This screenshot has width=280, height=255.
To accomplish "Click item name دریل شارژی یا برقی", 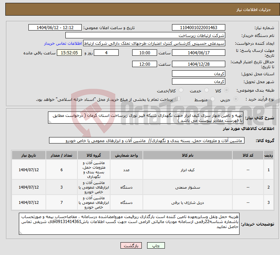I will coord(188,203).
